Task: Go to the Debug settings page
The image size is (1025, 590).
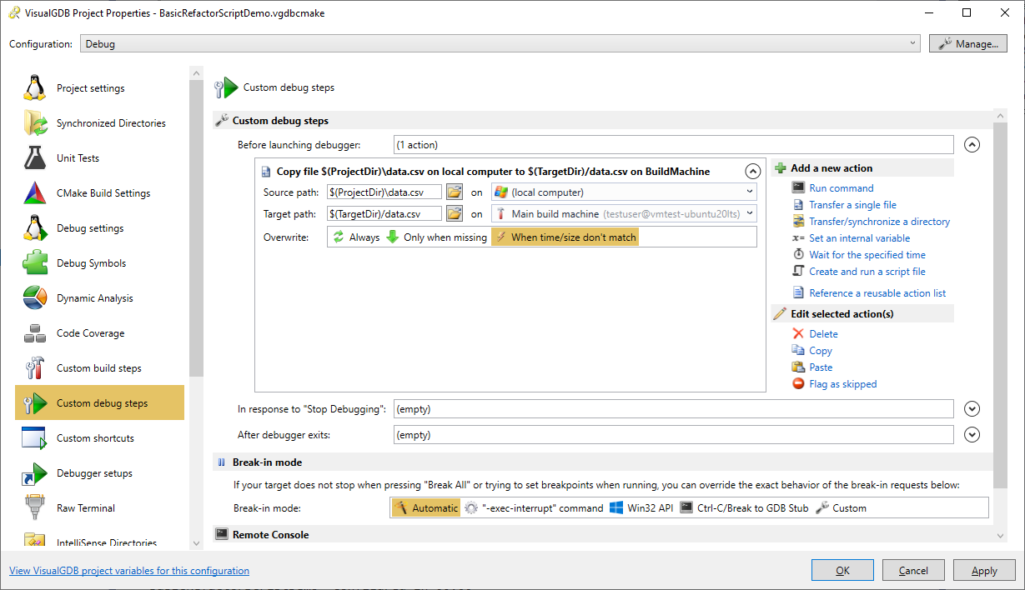Action: pyautogui.click(x=99, y=227)
